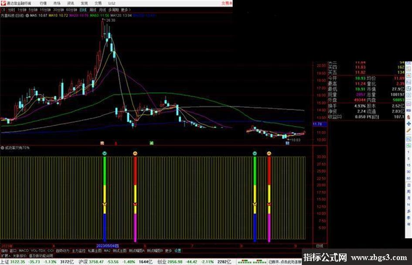
Task: Switch to the 60分钟 period
Action: coord(72,10)
